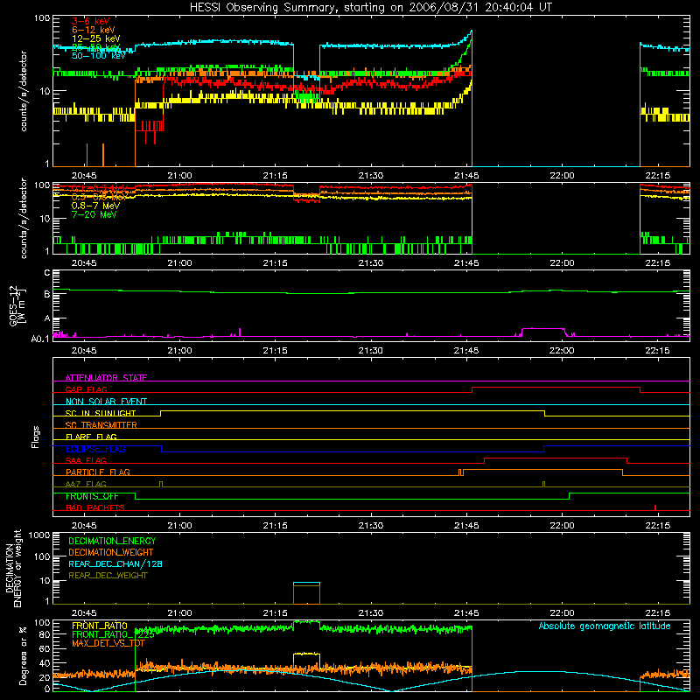Screen dimensions: 700x700
Task: Click the yellow 0.8-7 MeV legend label
Action: pos(95,206)
